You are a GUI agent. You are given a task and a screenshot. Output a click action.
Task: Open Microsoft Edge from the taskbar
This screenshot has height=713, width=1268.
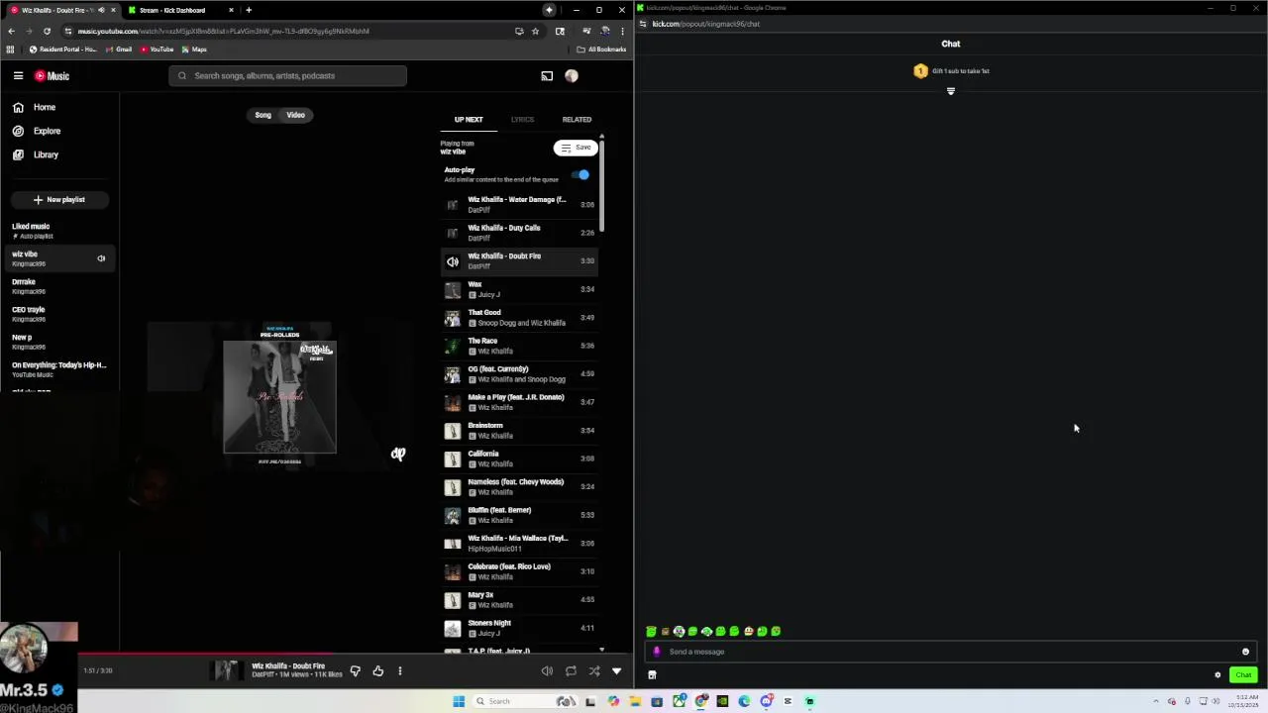coord(744,701)
